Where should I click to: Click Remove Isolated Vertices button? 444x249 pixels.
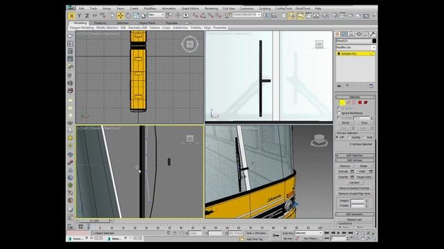(355, 188)
